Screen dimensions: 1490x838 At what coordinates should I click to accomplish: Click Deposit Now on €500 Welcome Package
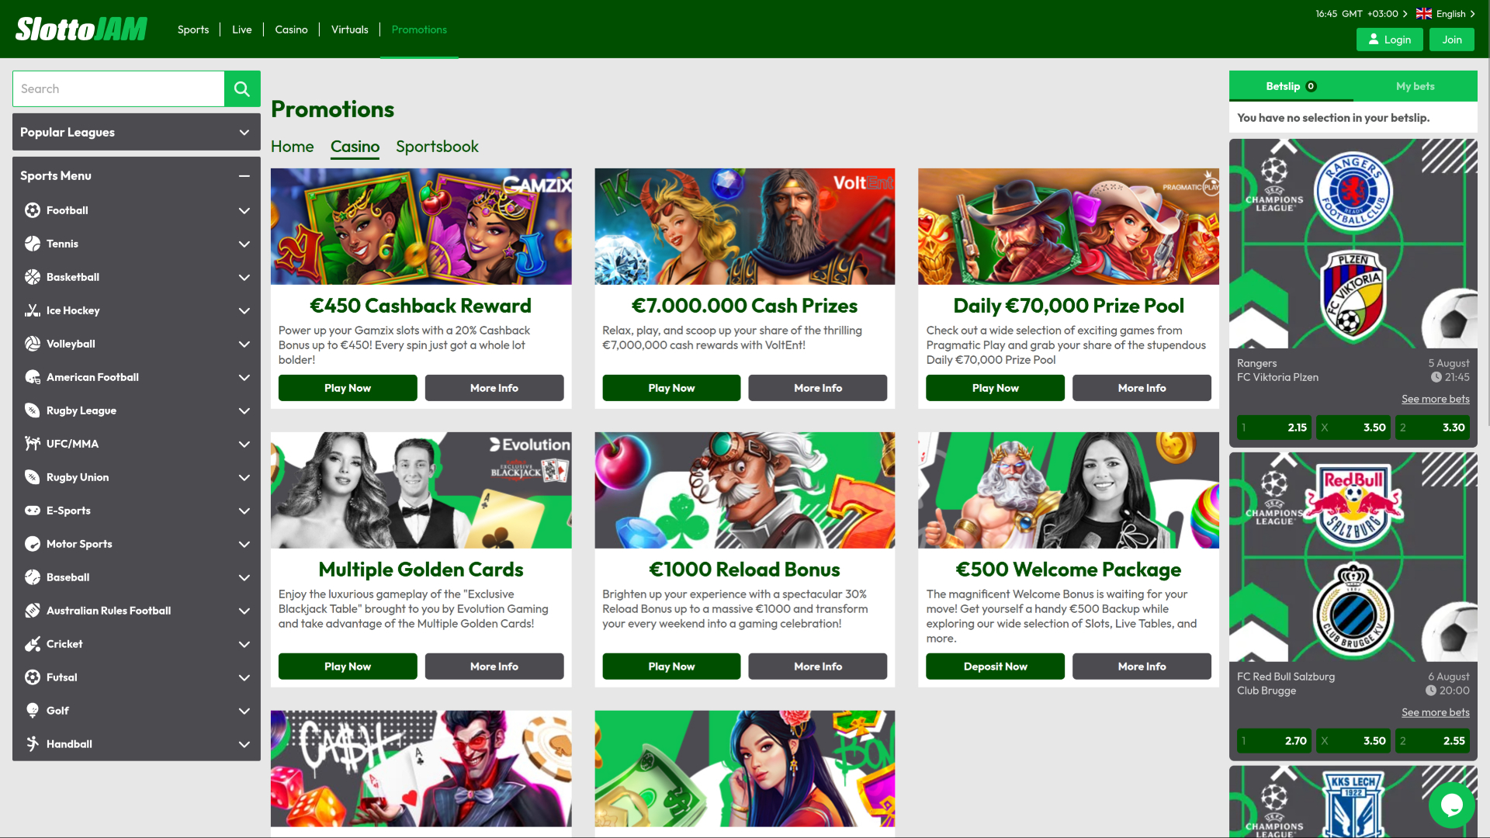point(994,666)
